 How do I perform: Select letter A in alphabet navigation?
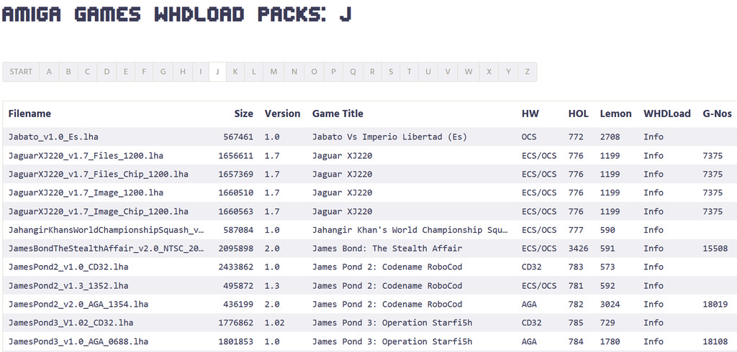coord(49,72)
